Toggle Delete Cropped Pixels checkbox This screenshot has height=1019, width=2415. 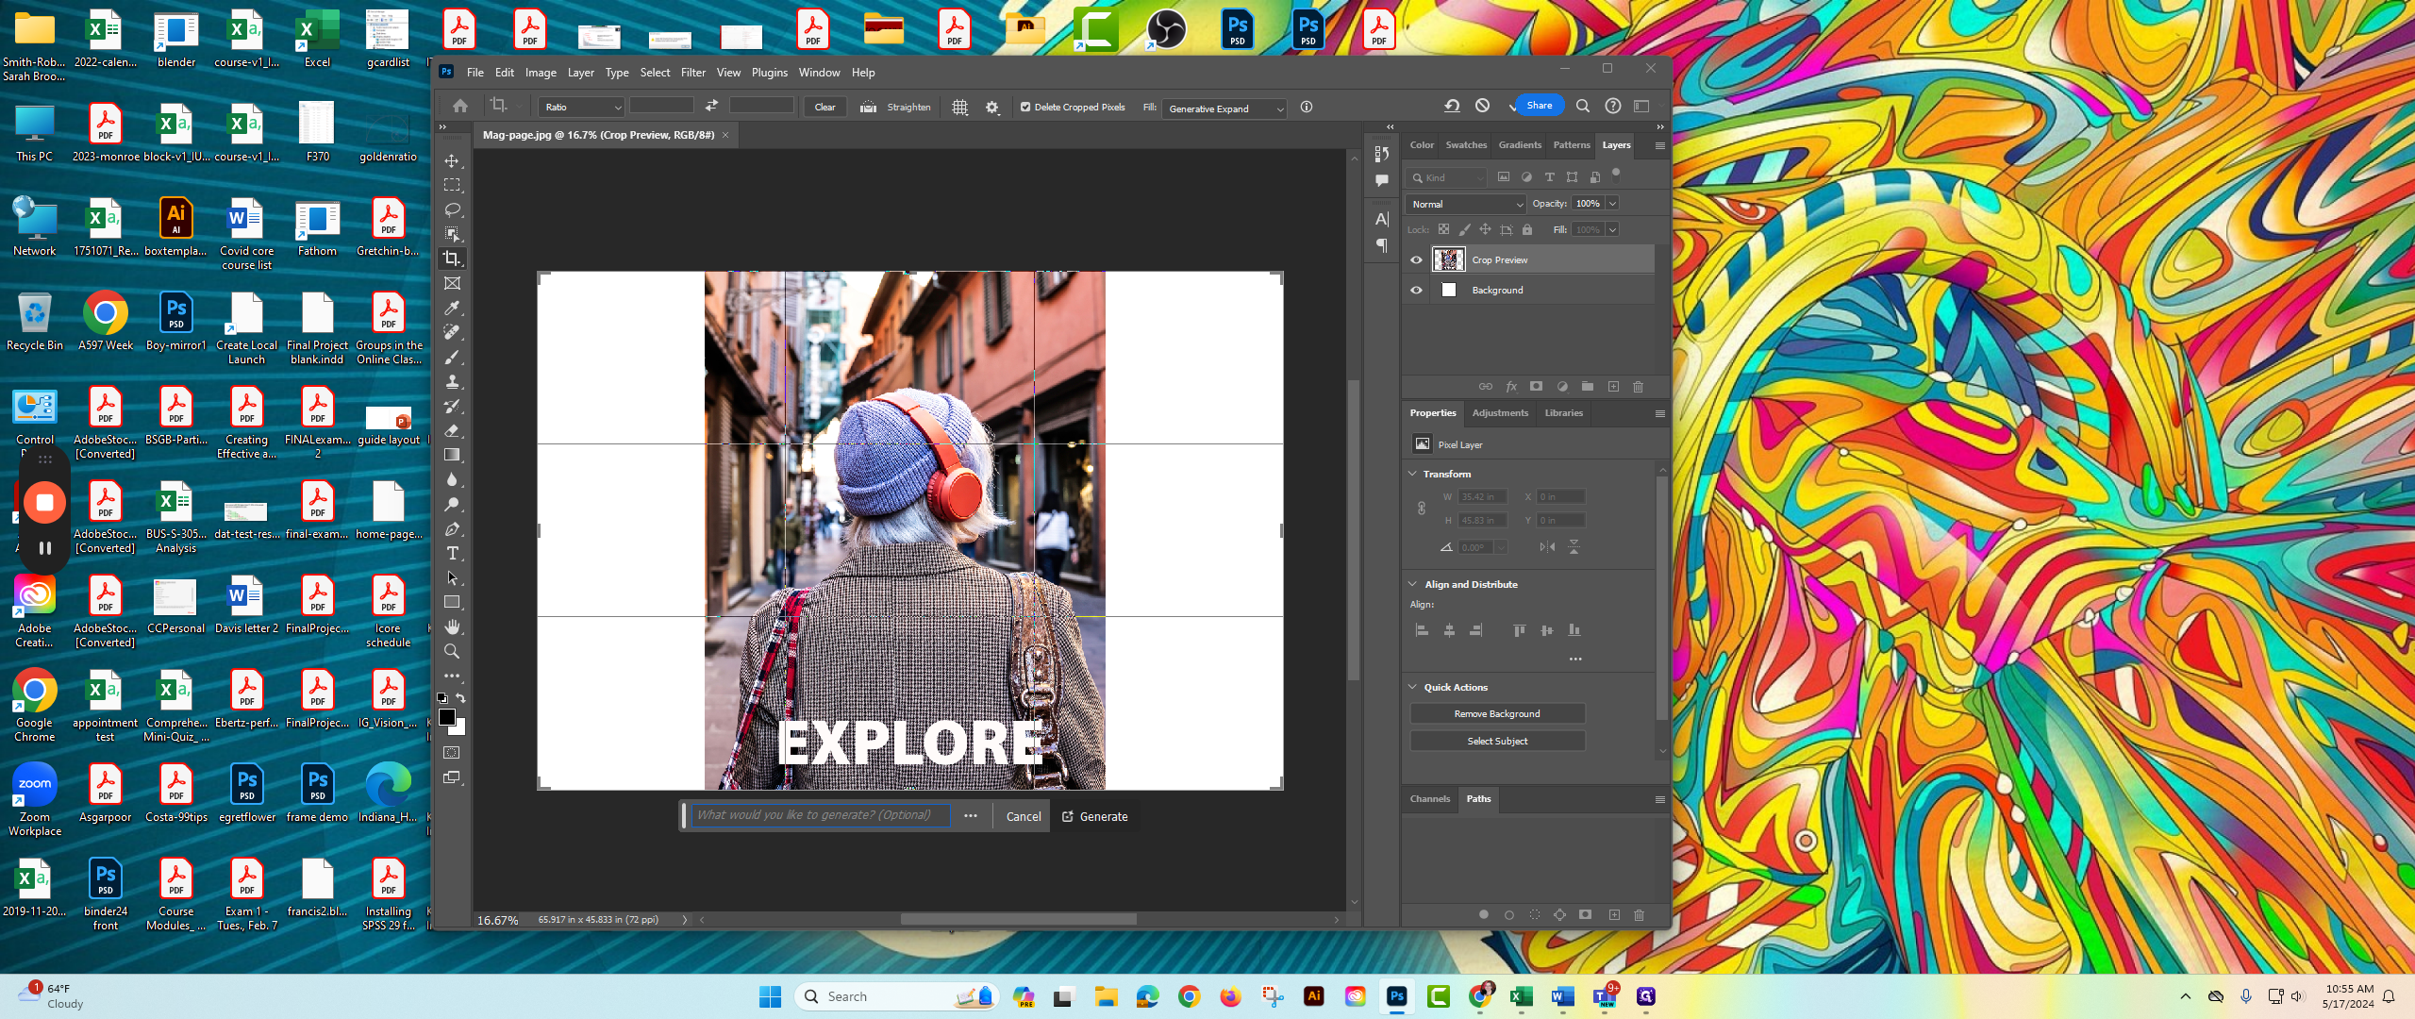pos(1025,108)
